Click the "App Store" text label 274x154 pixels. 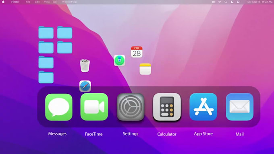coord(203,134)
